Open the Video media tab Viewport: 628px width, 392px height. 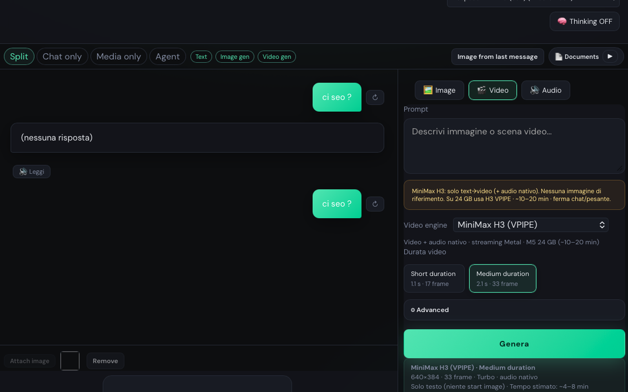[x=493, y=90]
